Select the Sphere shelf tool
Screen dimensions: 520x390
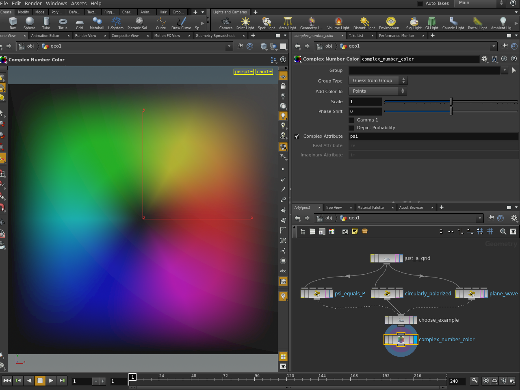tap(29, 23)
